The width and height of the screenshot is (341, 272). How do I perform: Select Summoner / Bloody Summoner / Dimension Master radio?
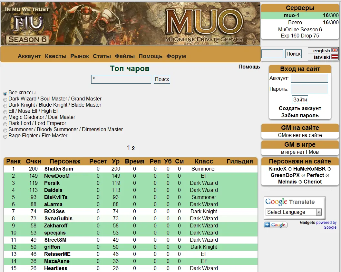pyautogui.click(x=5, y=130)
